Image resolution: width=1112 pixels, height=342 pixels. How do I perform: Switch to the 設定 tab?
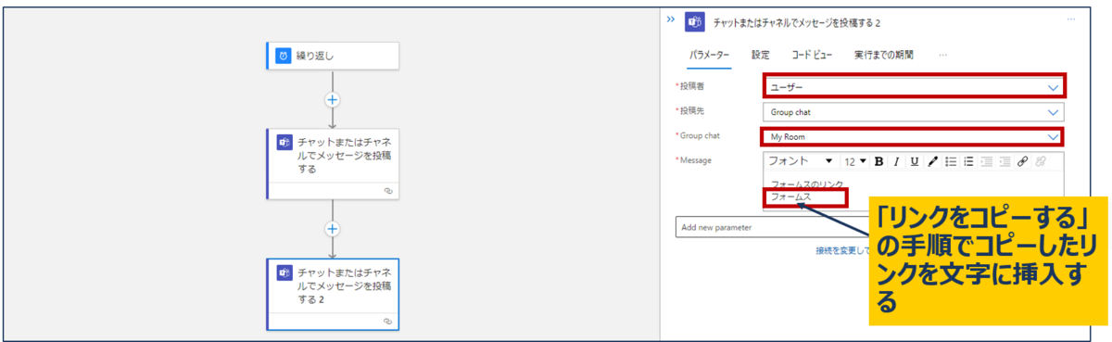[x=760, y=55]
